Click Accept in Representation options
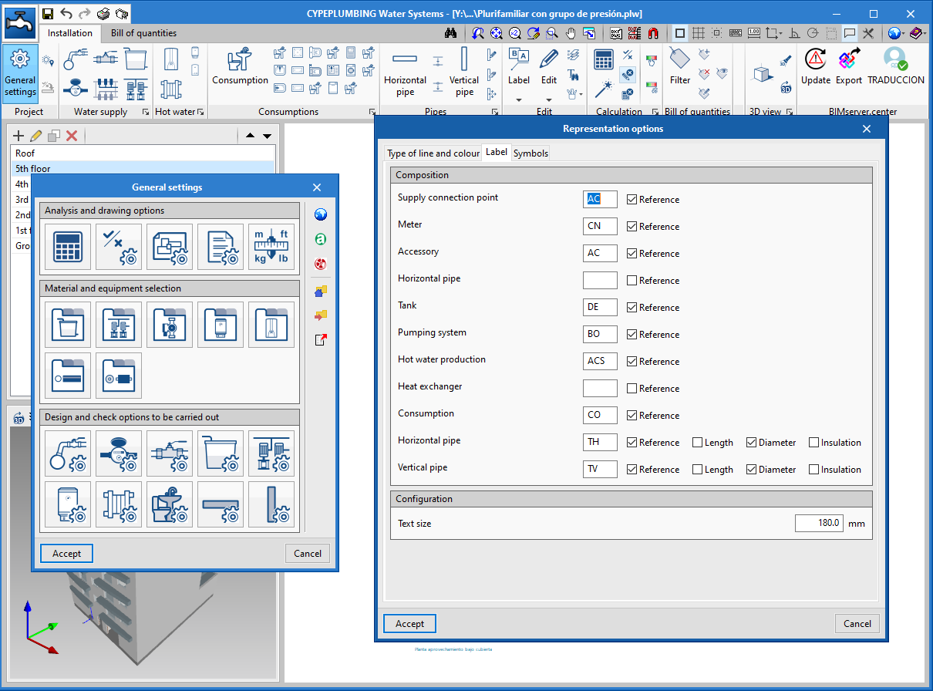The width and height of the screenshot is (933, 691). click(x=409, y=623)
